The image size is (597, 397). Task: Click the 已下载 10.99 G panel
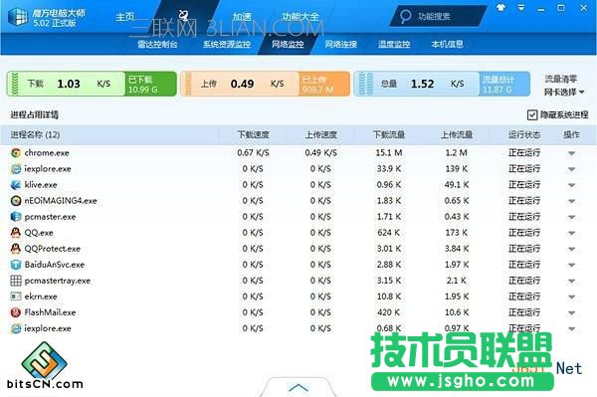[x=151, y=85]
